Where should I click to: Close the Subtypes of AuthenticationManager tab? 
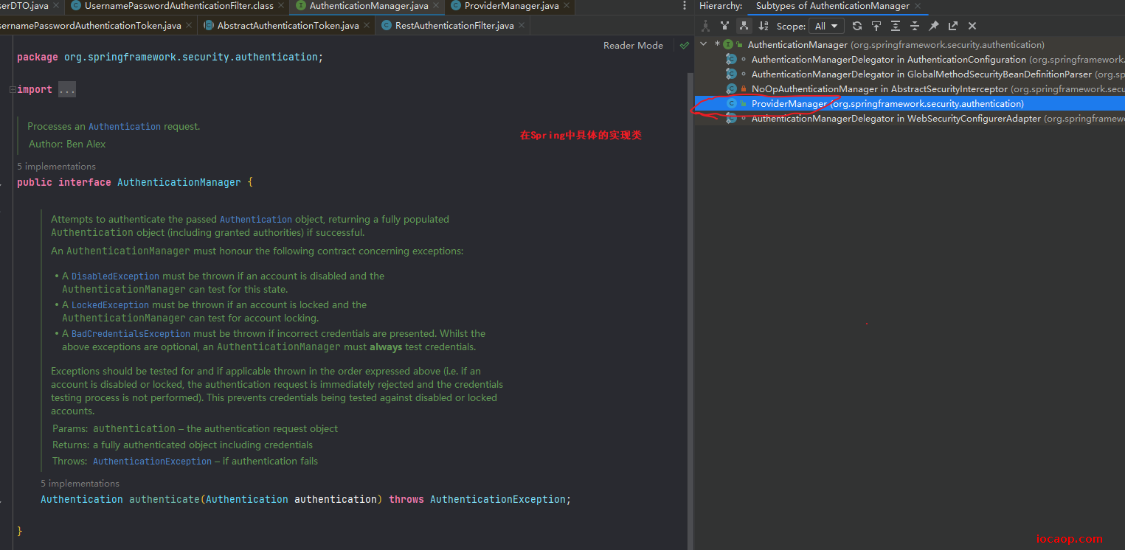click(x=918, y=6)
